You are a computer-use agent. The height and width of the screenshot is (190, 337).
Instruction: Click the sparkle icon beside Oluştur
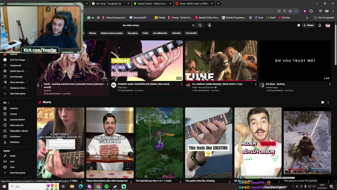299,25
